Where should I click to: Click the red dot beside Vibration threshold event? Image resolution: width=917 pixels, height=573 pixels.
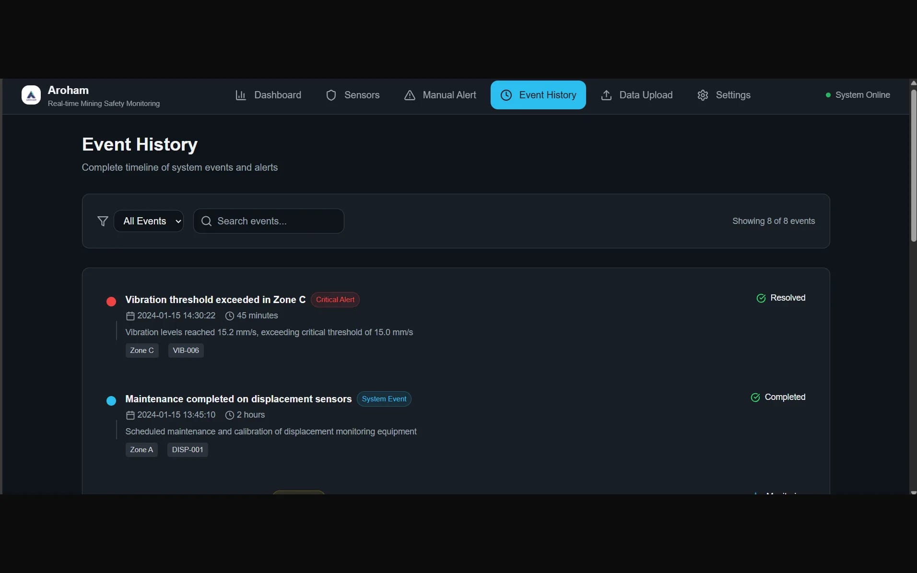(x=111, y=301)
